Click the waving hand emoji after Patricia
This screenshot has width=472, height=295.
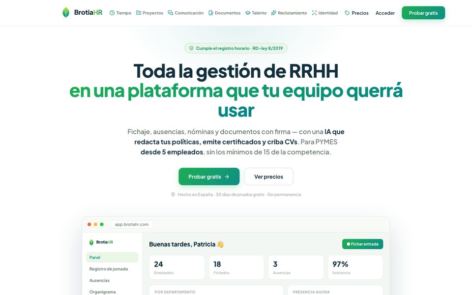coord(220,244)
